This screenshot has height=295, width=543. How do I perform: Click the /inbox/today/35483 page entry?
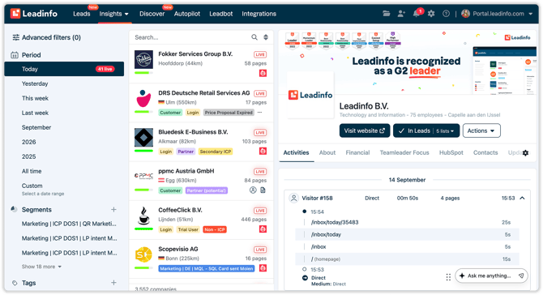coord(335,222)
